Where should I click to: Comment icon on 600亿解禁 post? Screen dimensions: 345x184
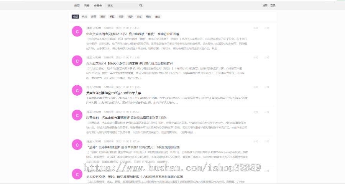click(x=265, y=58)
